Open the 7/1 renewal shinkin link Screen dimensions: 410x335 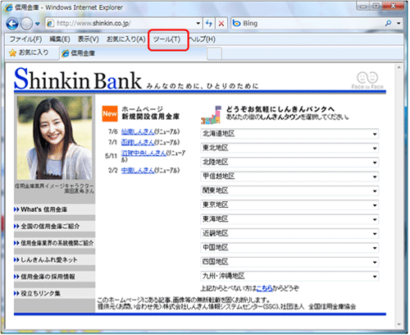(138, 142)
